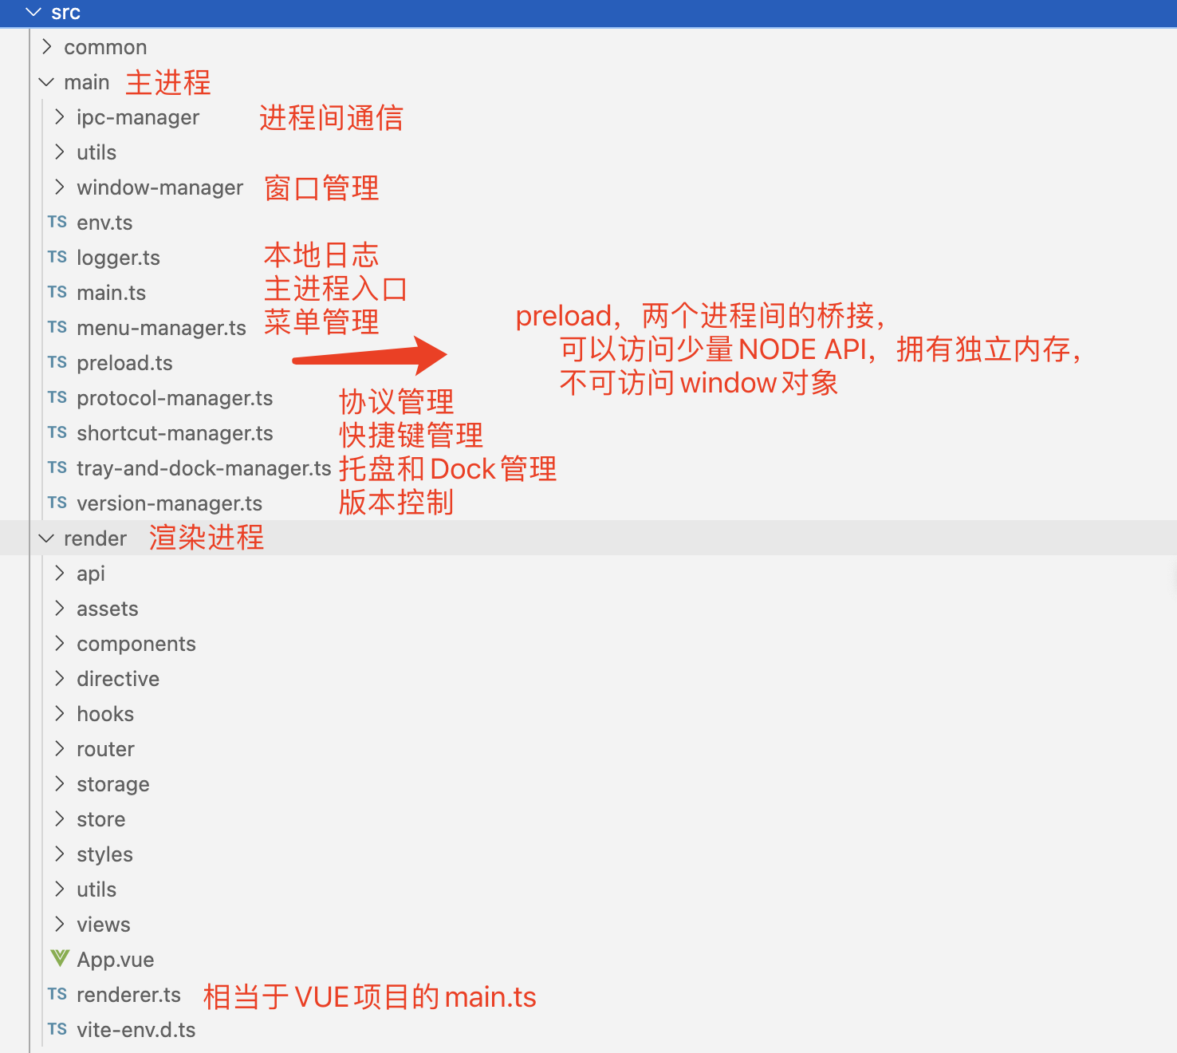This screenshot has width=1177, height=1053.
Task: Click TypeScript icon of vite-env.d.ts
Action: [57, 1029]
